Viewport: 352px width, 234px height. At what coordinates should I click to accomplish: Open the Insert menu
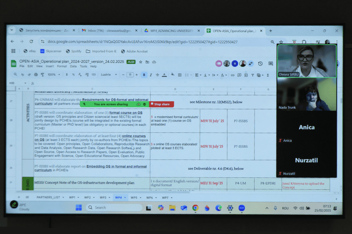click(x=50, y=66)
